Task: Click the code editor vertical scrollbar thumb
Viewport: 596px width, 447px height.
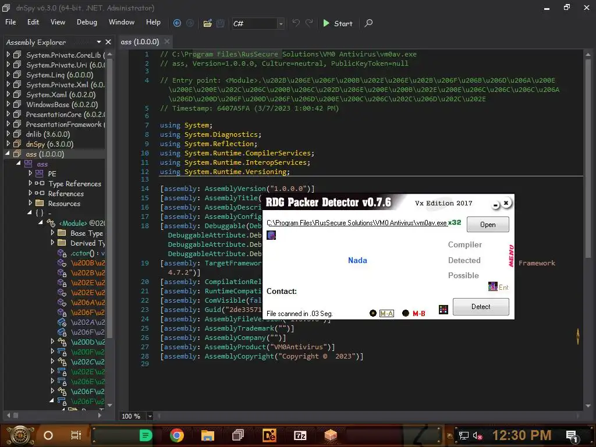Action: tap(588, 159)
